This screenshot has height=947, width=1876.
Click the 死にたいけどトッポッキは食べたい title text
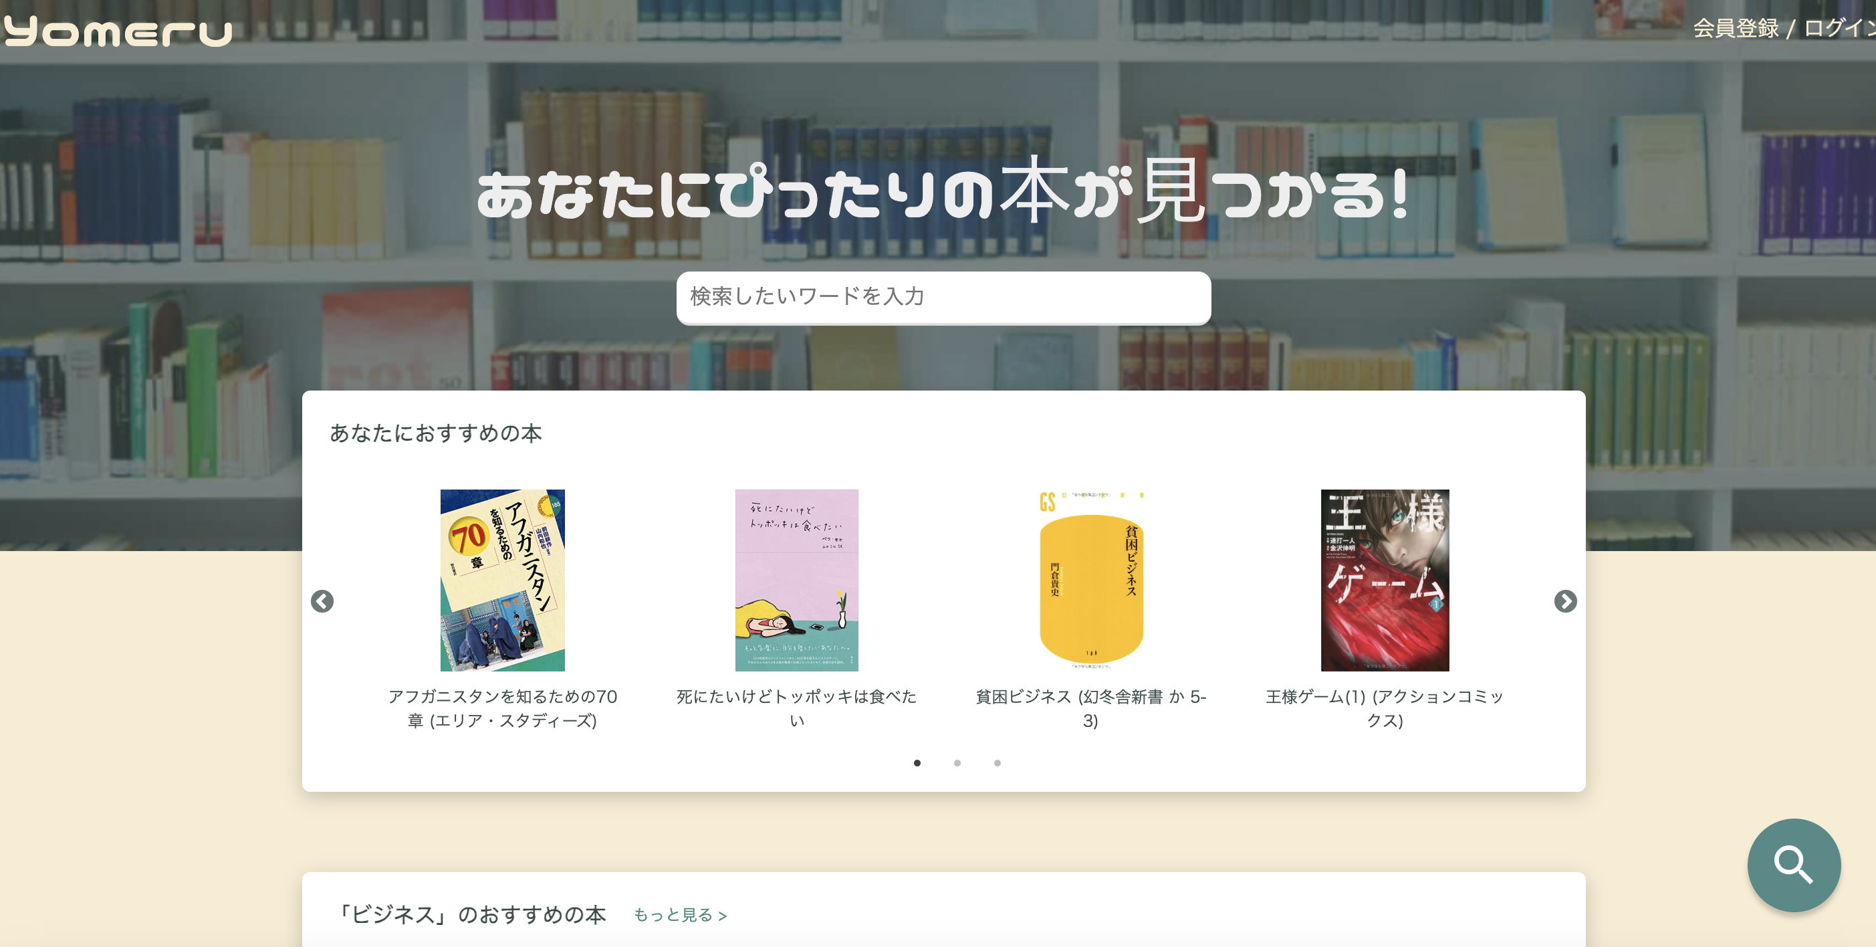point(797,708)
